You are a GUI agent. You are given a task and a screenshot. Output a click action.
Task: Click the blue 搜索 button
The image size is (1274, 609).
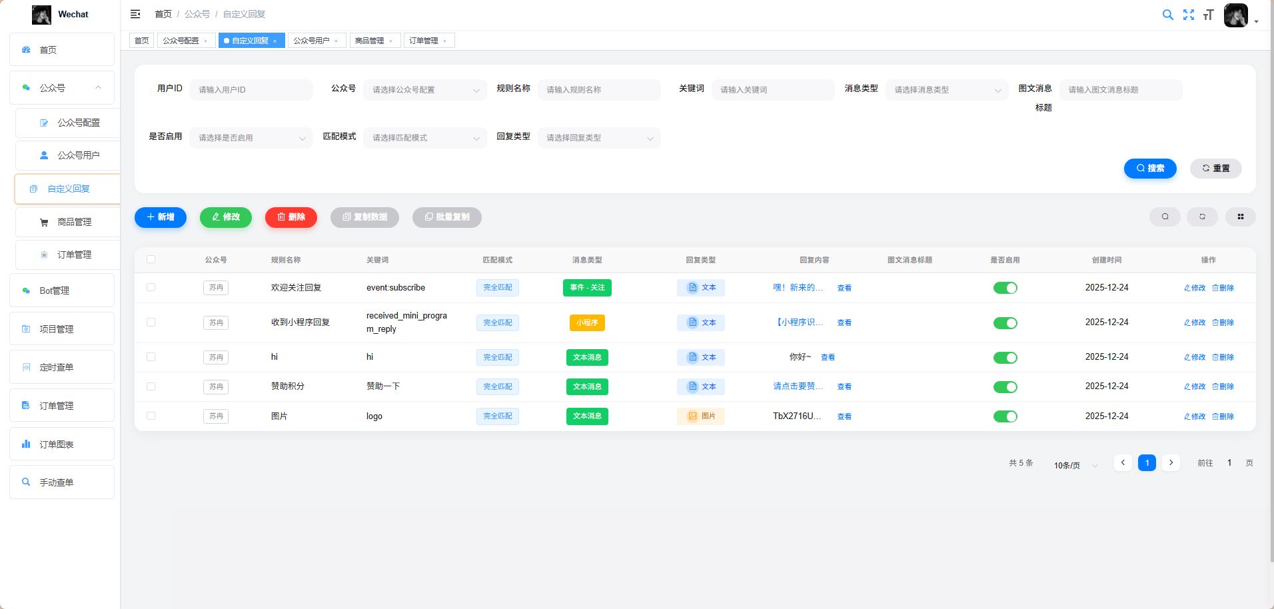[1149, 169]
